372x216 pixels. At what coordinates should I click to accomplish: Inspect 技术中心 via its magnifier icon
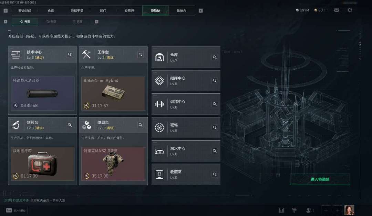(70, 54)
